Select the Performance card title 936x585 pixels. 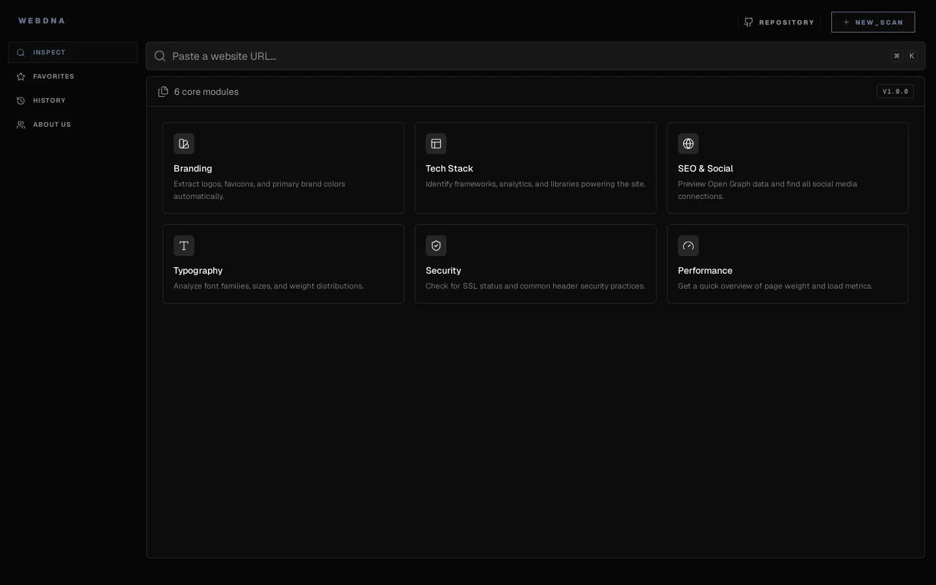click(x=705, y=270)
